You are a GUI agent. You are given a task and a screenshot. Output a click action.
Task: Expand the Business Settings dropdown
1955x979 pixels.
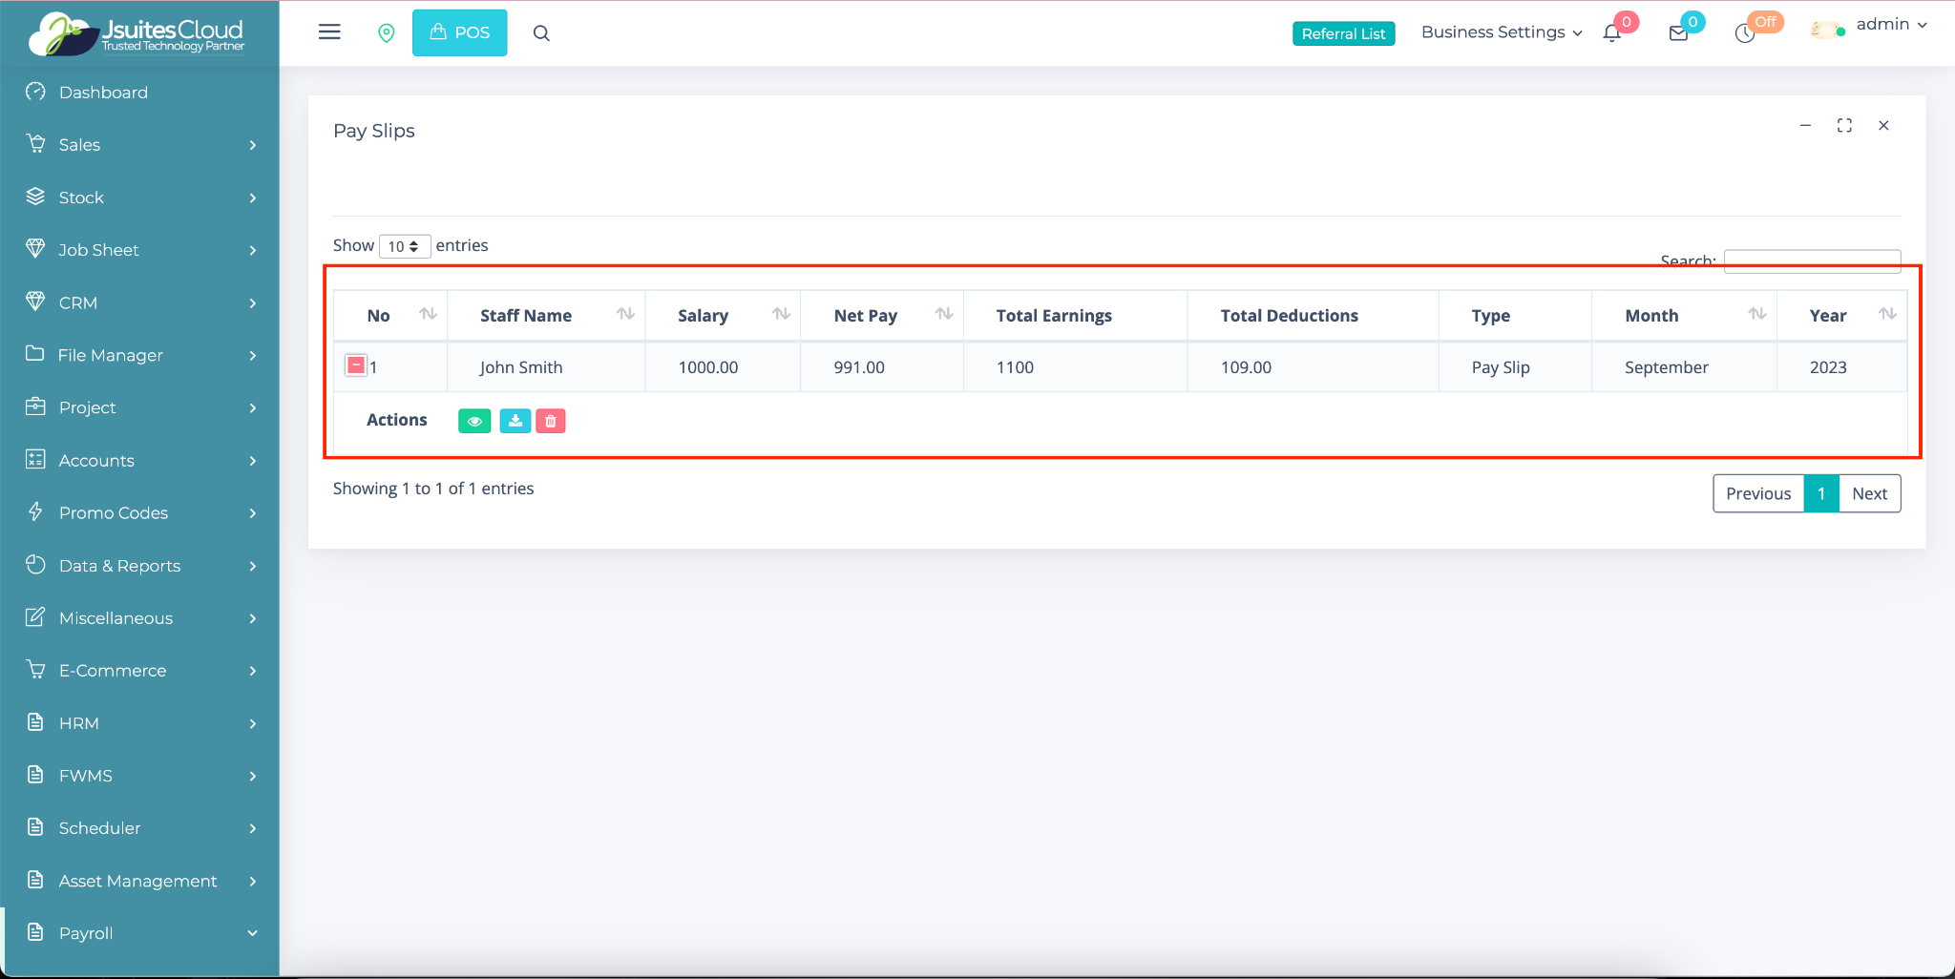tap(1501, 32)
